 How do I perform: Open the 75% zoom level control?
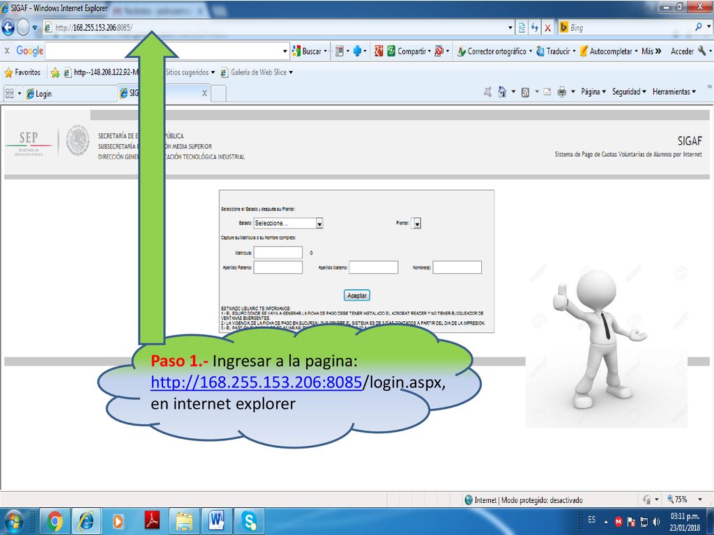coord(685,499)
